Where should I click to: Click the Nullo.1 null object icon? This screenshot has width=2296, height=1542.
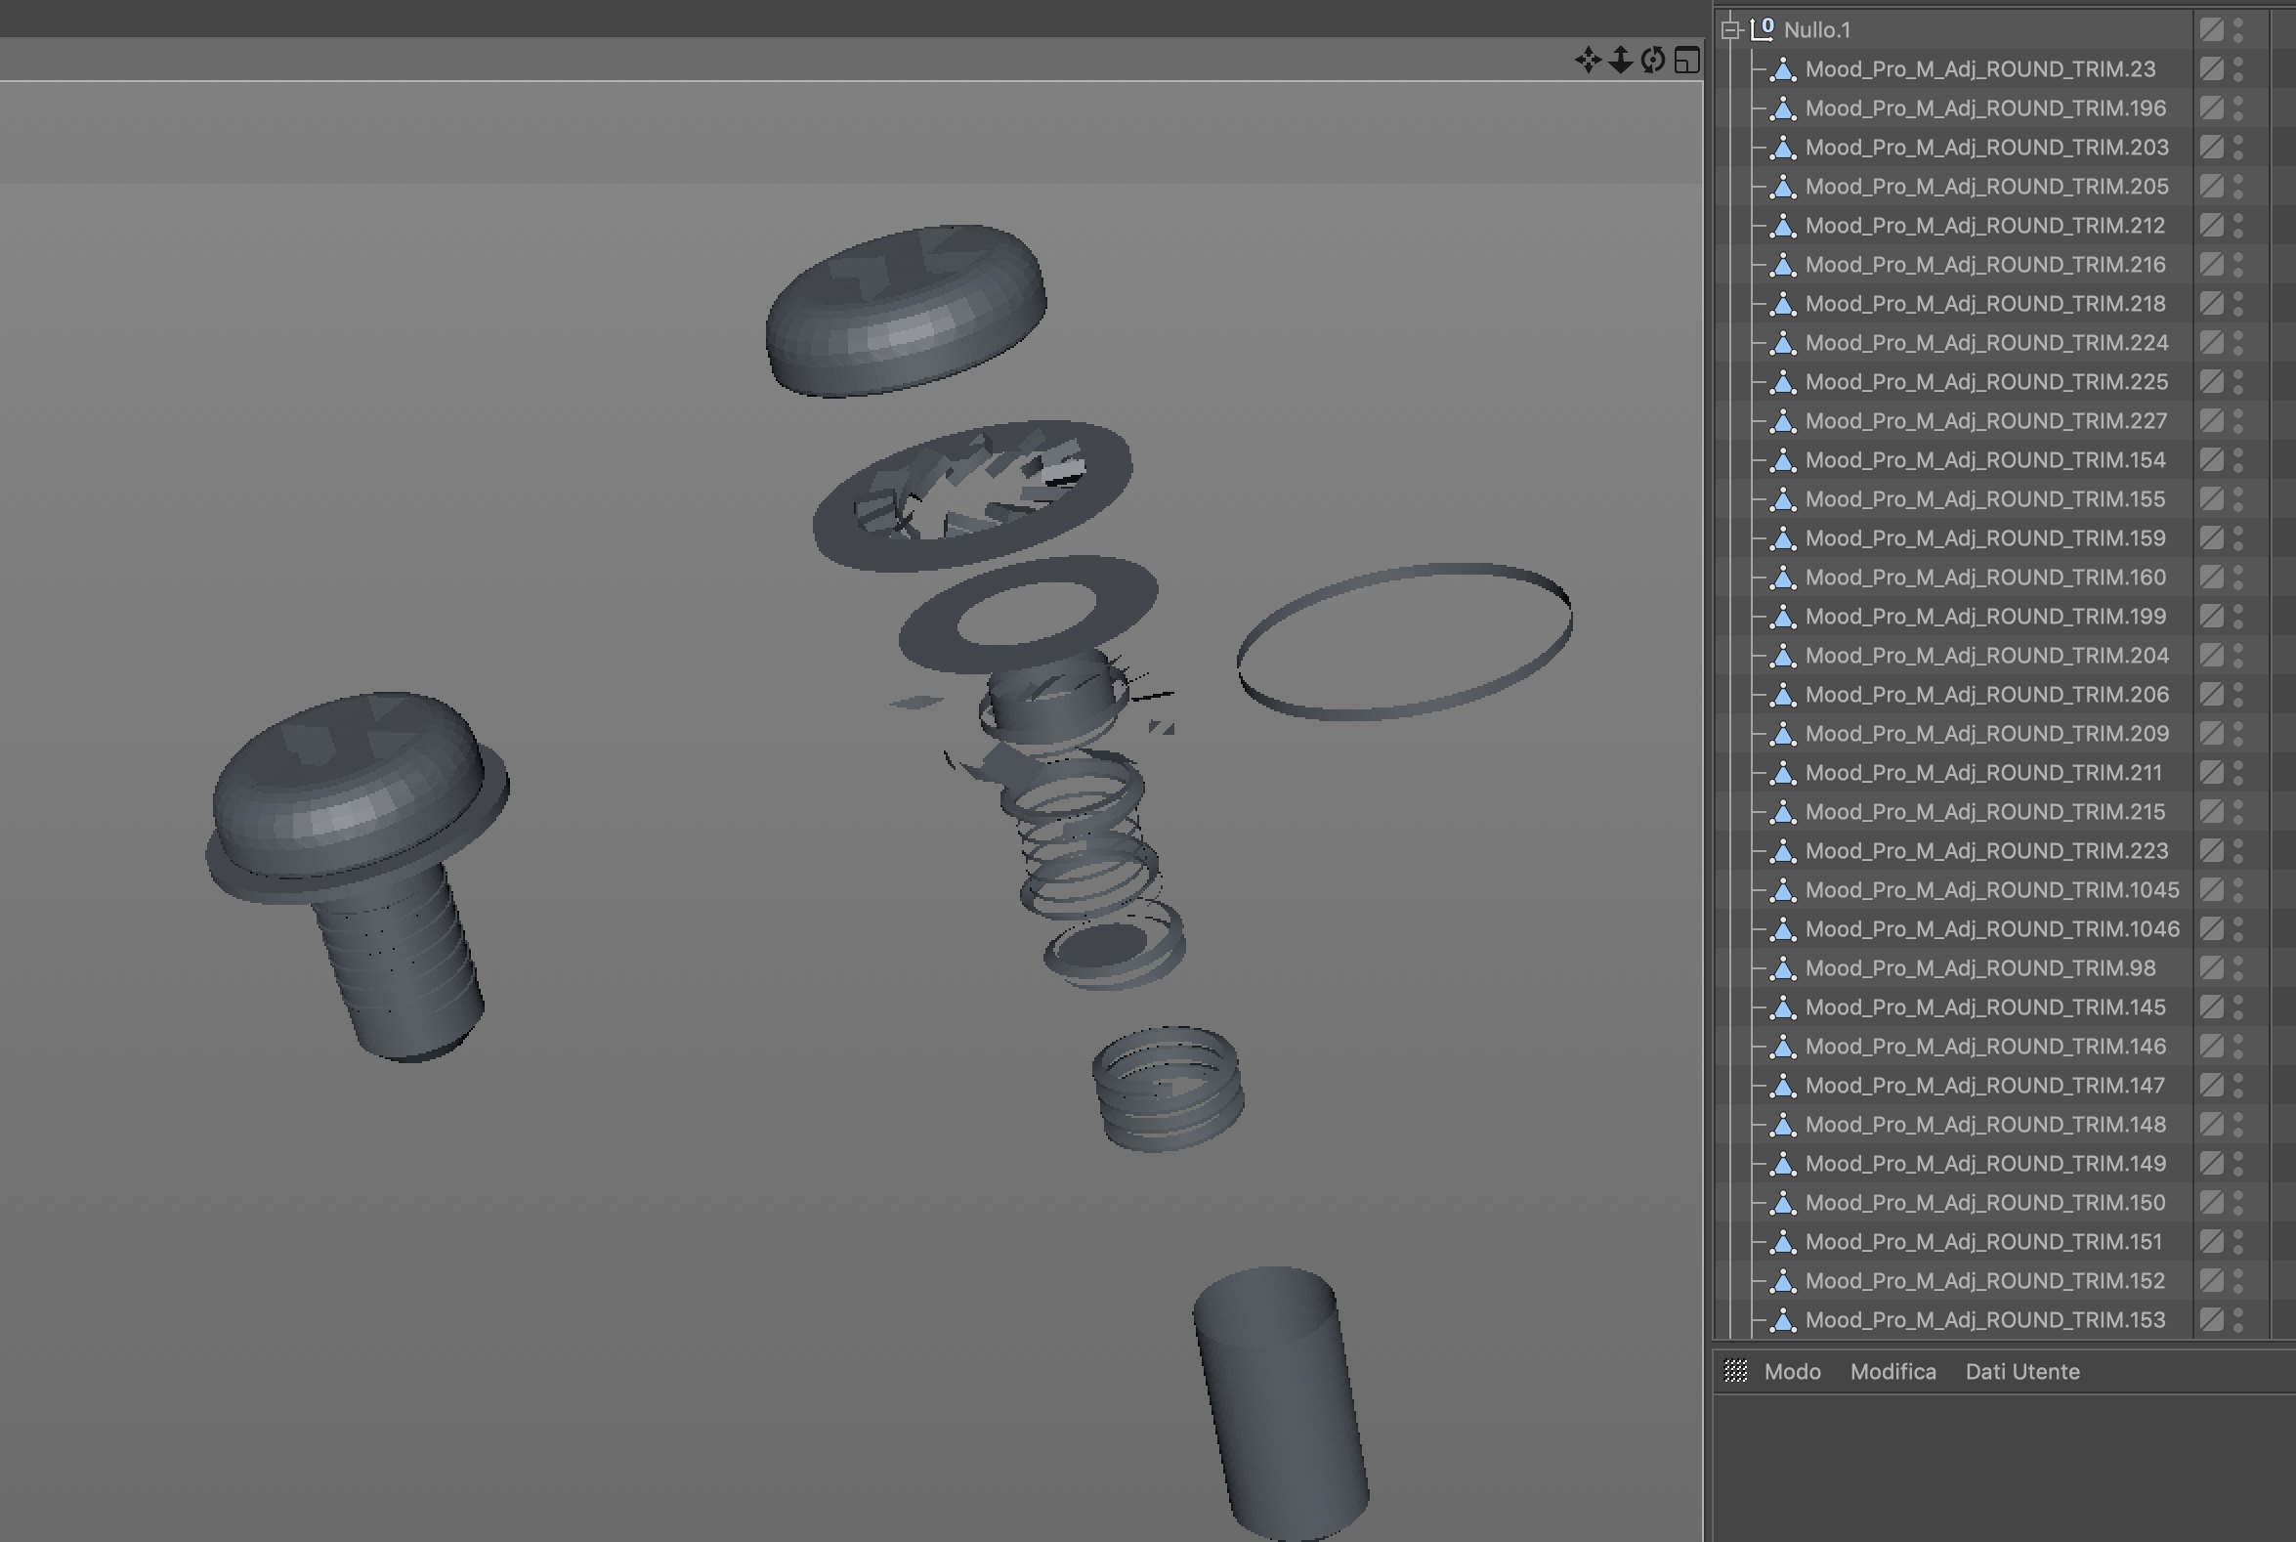click(1763, 29)
